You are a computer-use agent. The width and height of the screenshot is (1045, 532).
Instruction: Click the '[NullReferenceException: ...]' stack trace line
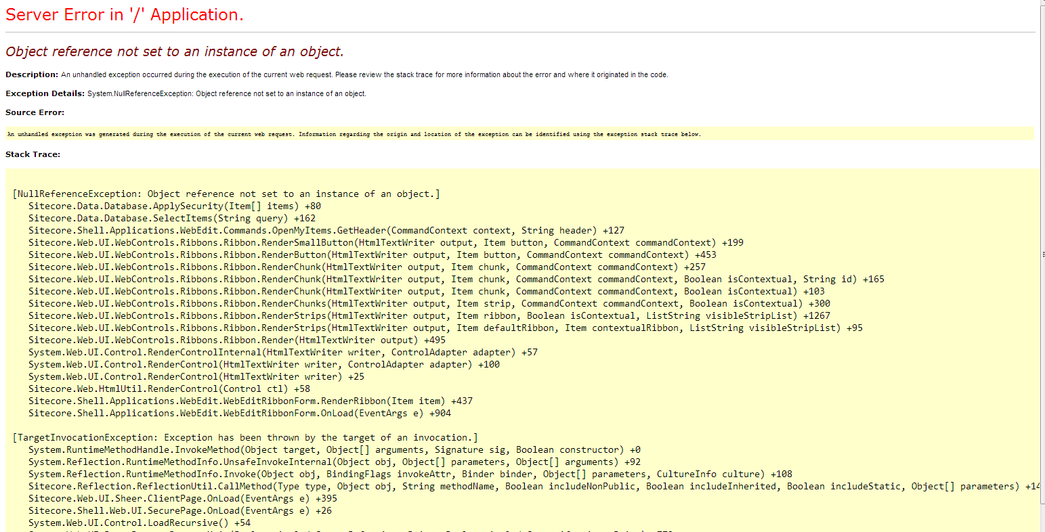(x=226, y=194)
